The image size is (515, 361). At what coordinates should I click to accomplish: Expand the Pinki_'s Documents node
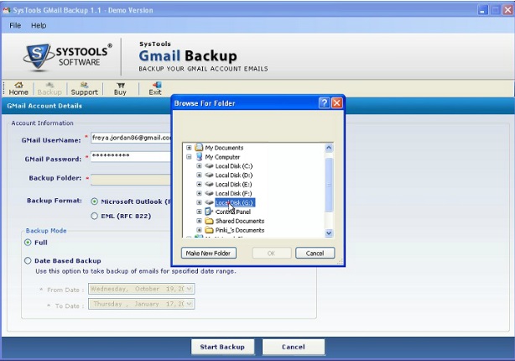point(199,230)
